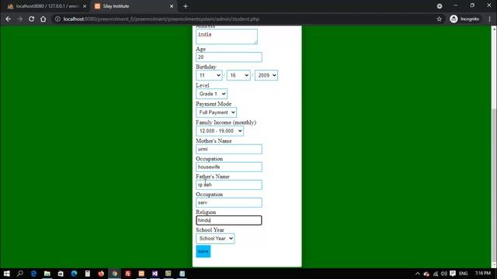Open Firefox from taskbar

[x=101, y=274]
